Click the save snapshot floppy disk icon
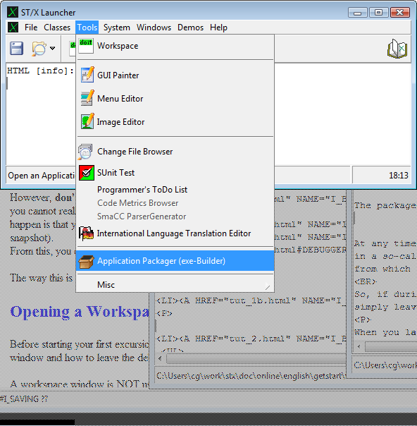 [x=16, y=49]
